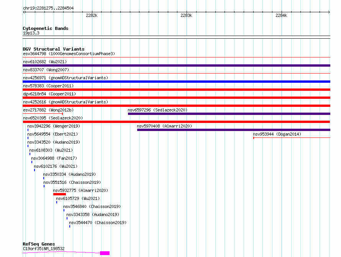Click the DGV Structural Variants track title
Image resolution: width=341 pixels, height=257 pixels.
[x=54, y=49]
